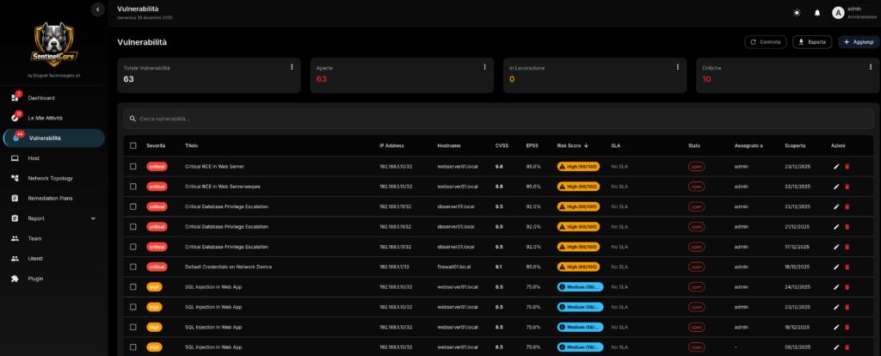
Task: Click the Esporta button
Action: tap(812, 42)
